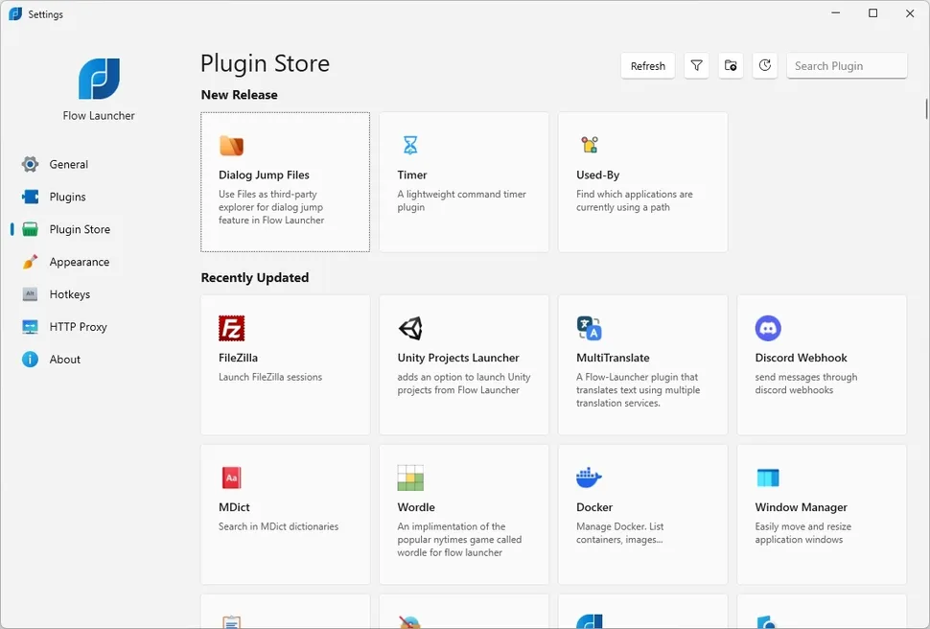
Task: Click the Refresh button
Action: 647,65
